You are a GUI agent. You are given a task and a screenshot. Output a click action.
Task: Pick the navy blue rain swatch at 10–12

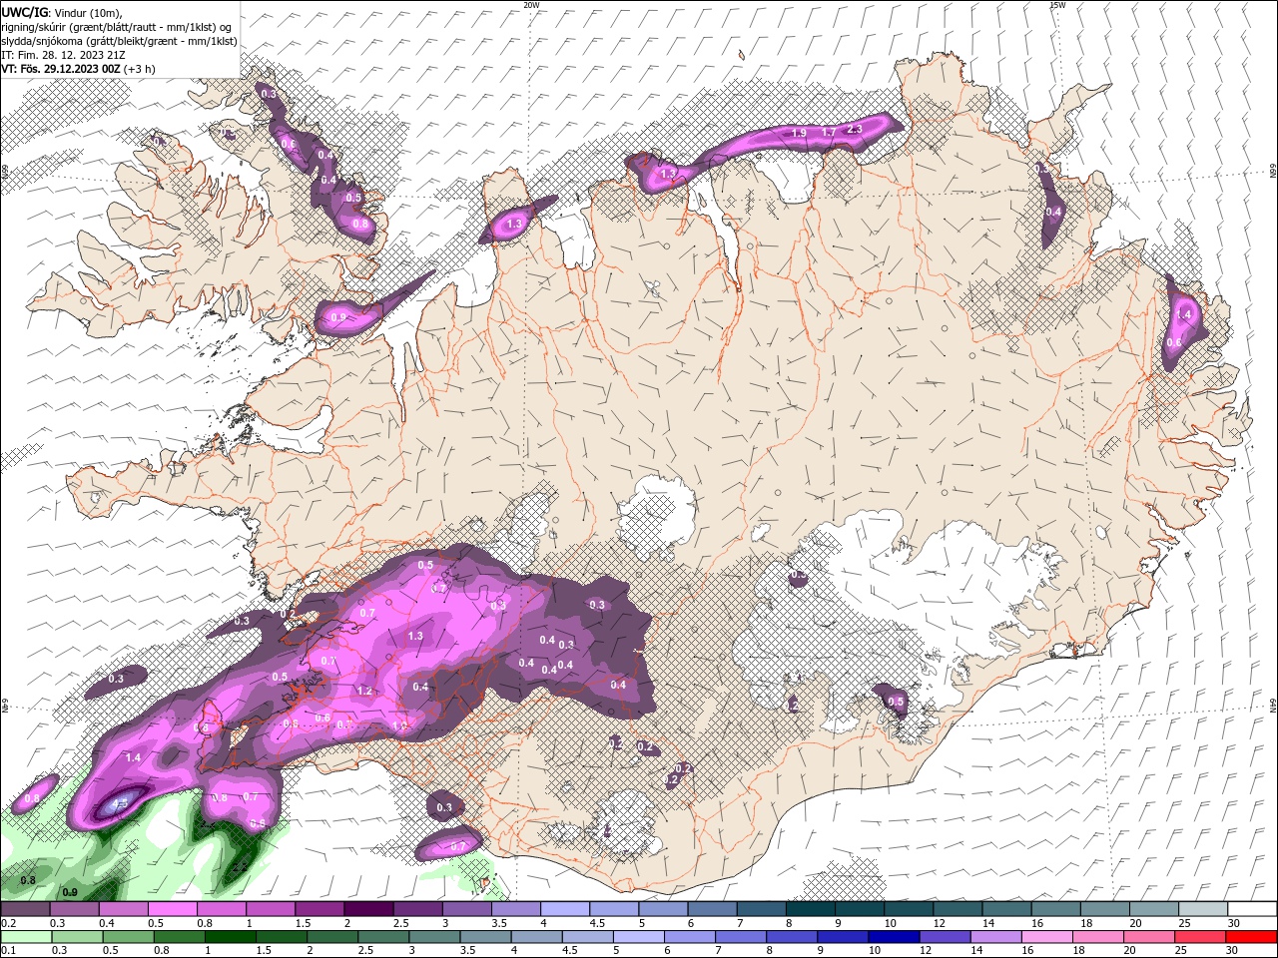coord(893,936)
